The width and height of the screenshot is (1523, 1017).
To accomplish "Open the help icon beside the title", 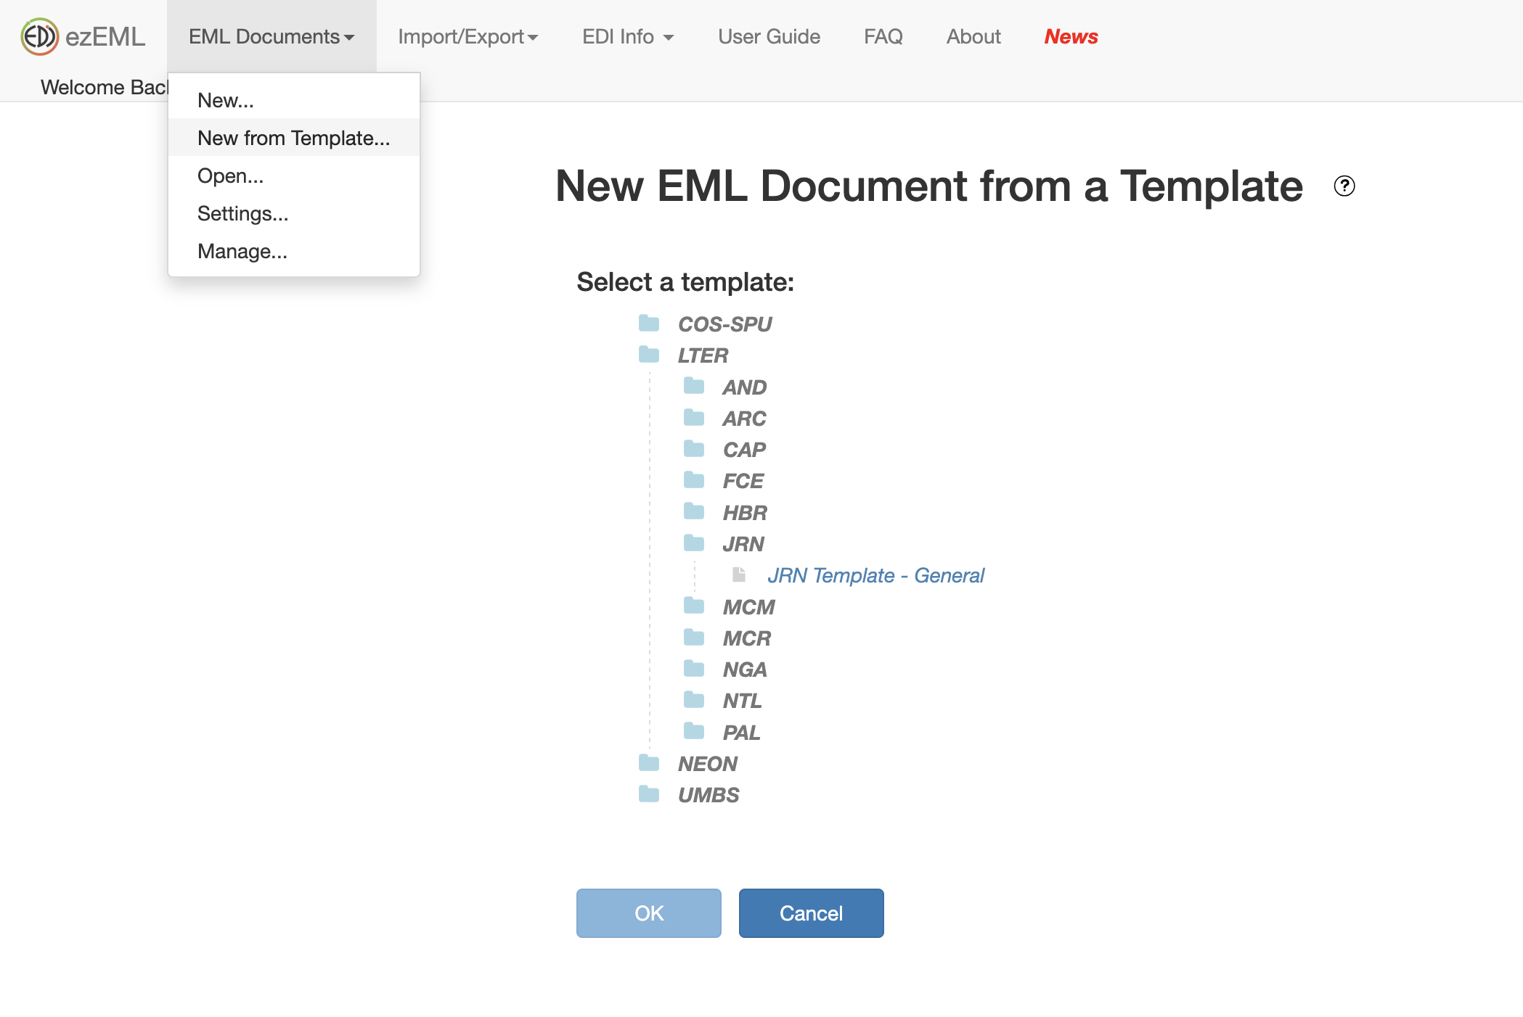I will 1344,186.
